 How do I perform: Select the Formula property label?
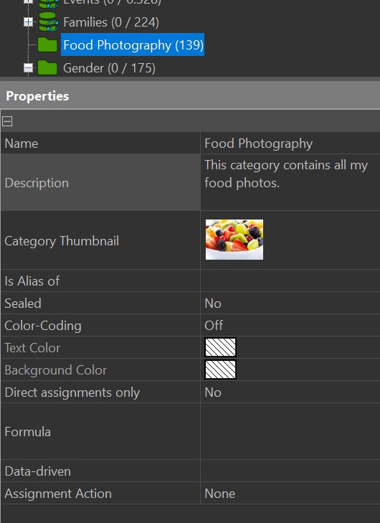click(x=28, y=432)
